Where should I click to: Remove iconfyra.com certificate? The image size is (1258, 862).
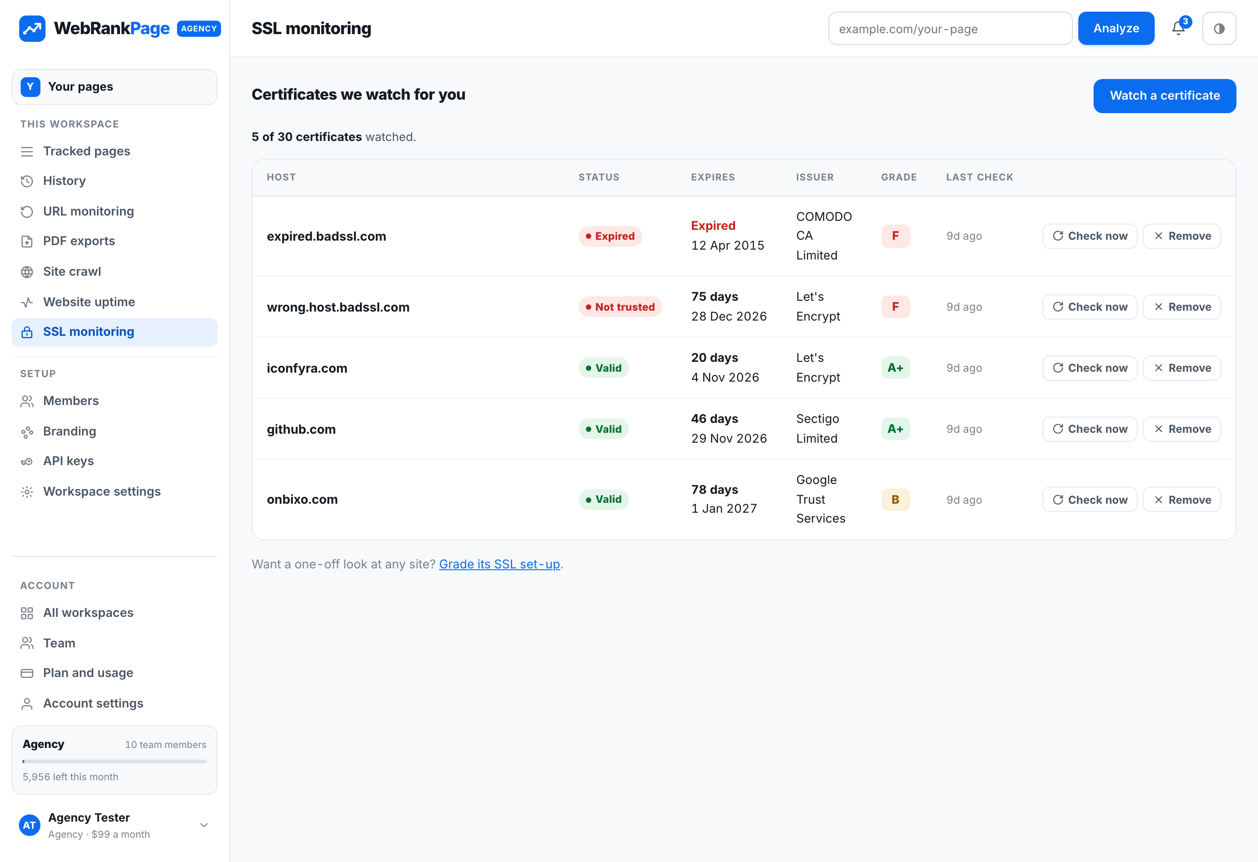(1182, 368)
